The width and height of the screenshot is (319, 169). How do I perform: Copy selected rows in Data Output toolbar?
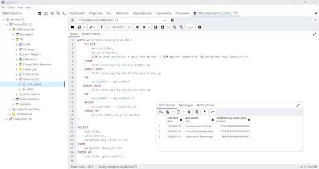point(167,112)
